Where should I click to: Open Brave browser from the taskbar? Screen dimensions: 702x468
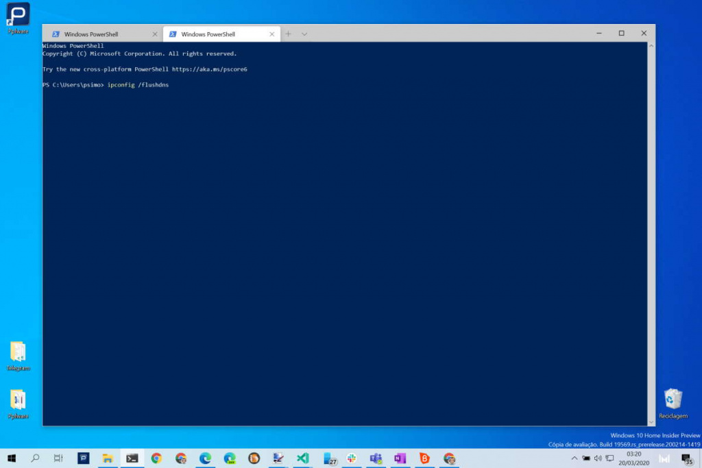pos(424,458)
